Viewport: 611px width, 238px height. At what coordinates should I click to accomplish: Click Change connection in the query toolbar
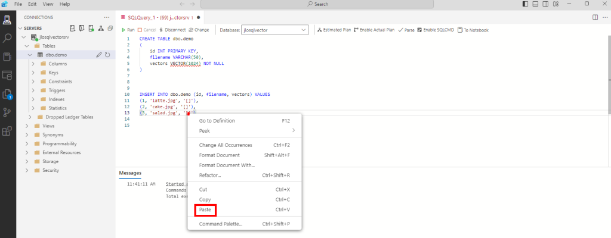199,30
